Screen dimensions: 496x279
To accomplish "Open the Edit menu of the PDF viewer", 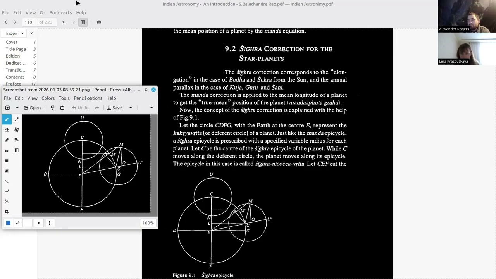I will [17, 12].
